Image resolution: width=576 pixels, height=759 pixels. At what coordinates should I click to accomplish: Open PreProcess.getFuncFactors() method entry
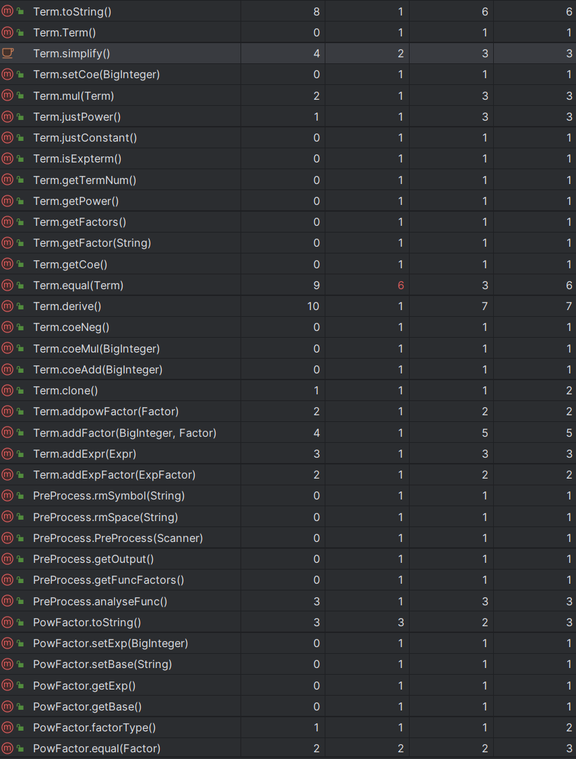click(x=288, y=580)
